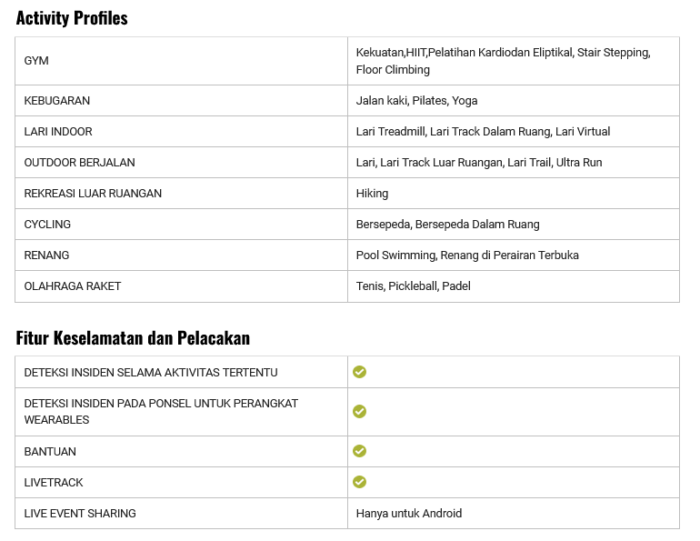Click the Activity Profiles heading
The height and width of the screenshot is (541, 700).
click(72, 18)
